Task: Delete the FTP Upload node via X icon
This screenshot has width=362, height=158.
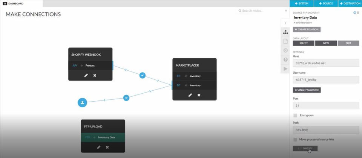Action: tap(107, 147)
